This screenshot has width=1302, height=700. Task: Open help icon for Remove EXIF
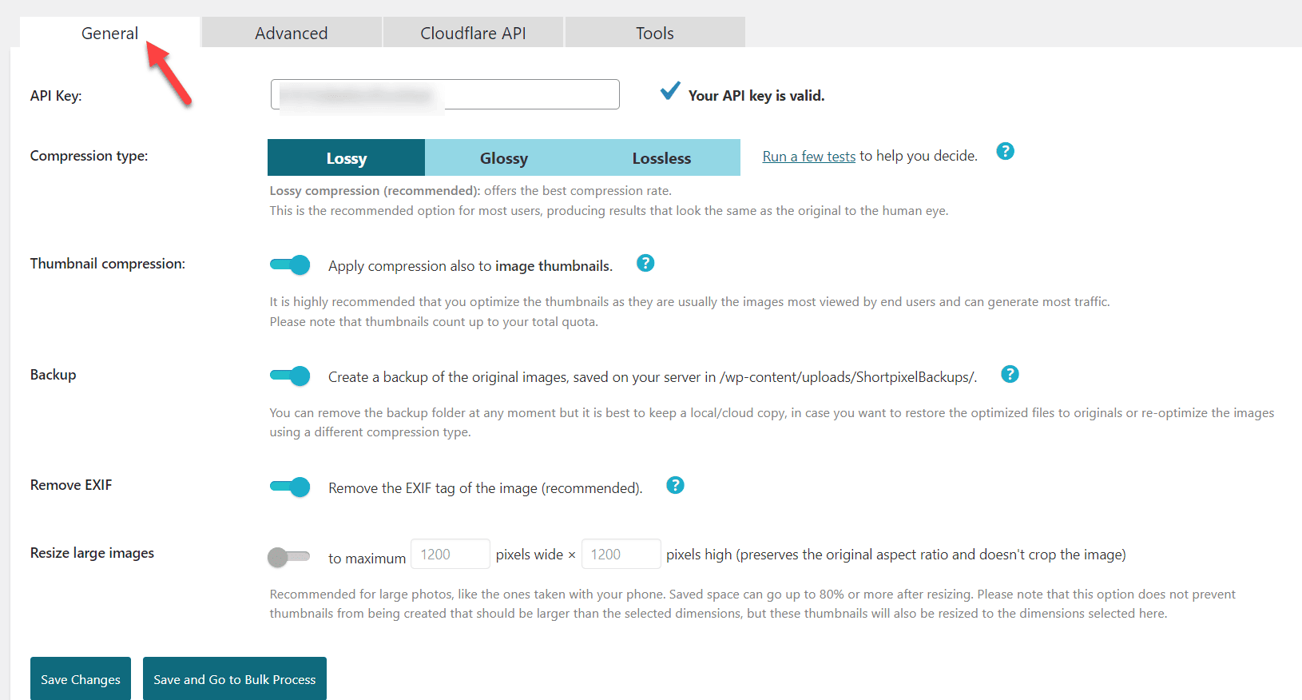675,485
